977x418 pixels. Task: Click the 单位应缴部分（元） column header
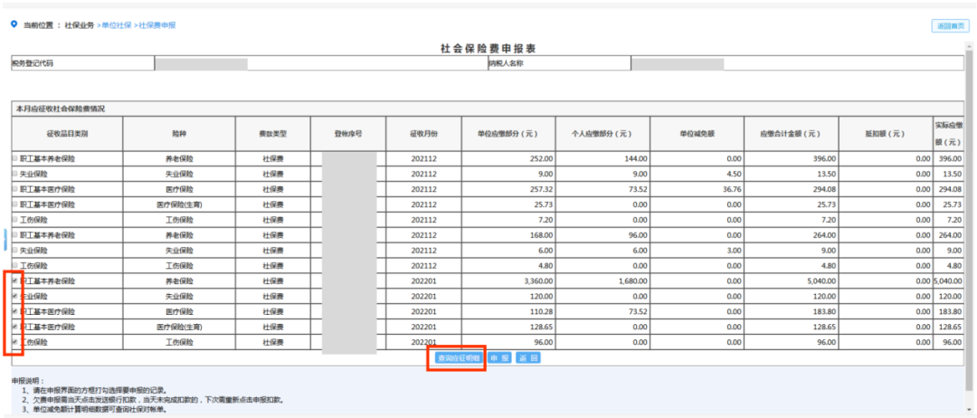(508, 133)
